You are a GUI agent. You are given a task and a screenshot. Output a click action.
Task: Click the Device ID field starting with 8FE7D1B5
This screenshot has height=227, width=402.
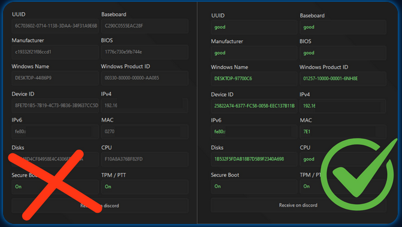55,105
